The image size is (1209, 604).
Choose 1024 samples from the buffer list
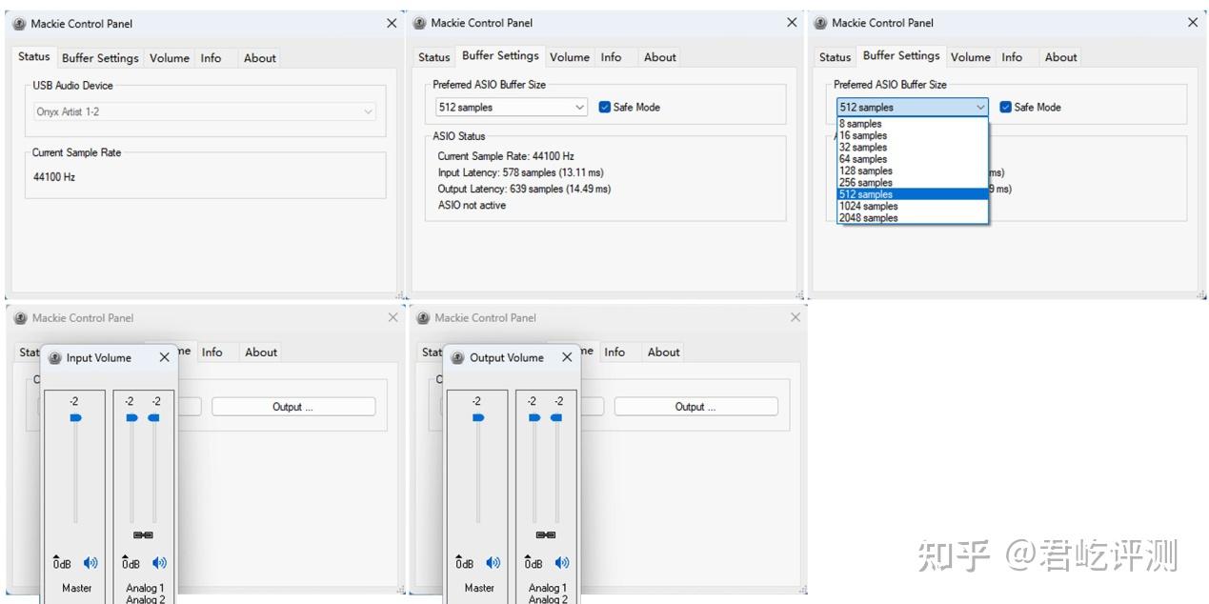click(913, 206)
